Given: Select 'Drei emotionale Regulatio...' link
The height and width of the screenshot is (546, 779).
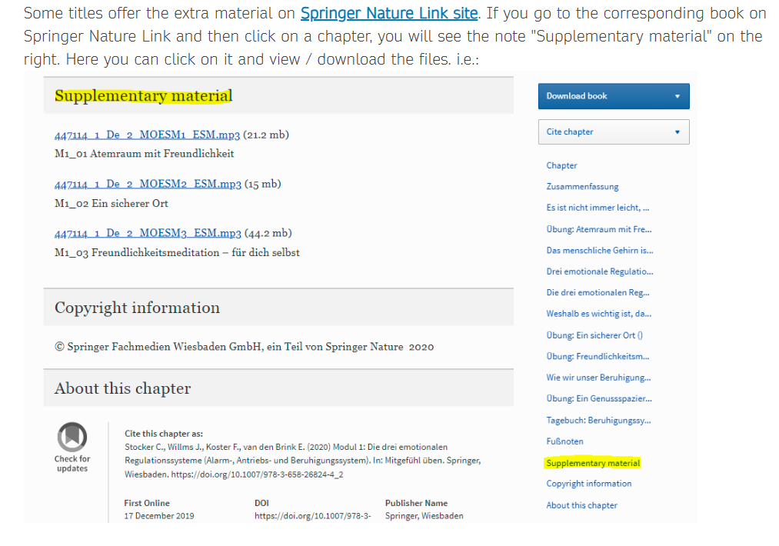Looking at the screenshot, I should 600,271.
